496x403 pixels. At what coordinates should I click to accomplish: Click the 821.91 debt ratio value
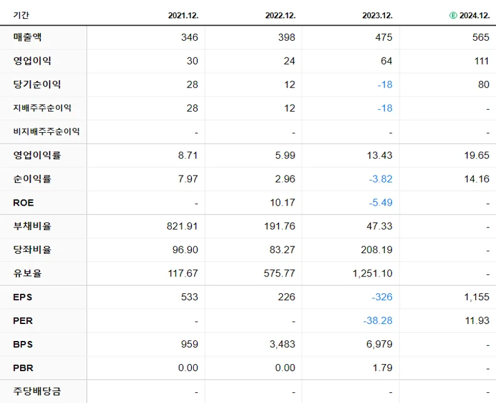(x=182, y=226)
